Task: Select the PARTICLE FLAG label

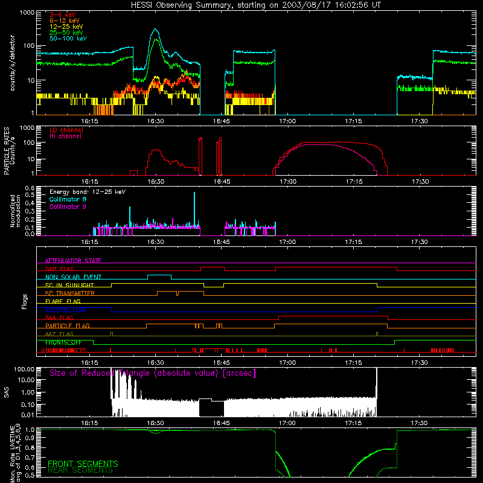Action: pyautogui.click(x=68, y=325)
